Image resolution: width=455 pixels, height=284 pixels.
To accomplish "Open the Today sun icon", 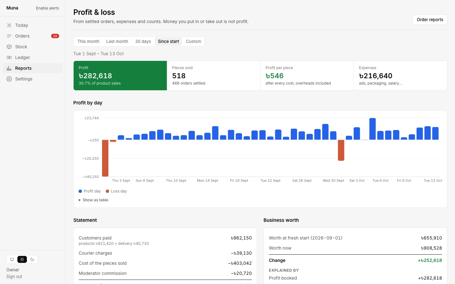I will (9, 25).
